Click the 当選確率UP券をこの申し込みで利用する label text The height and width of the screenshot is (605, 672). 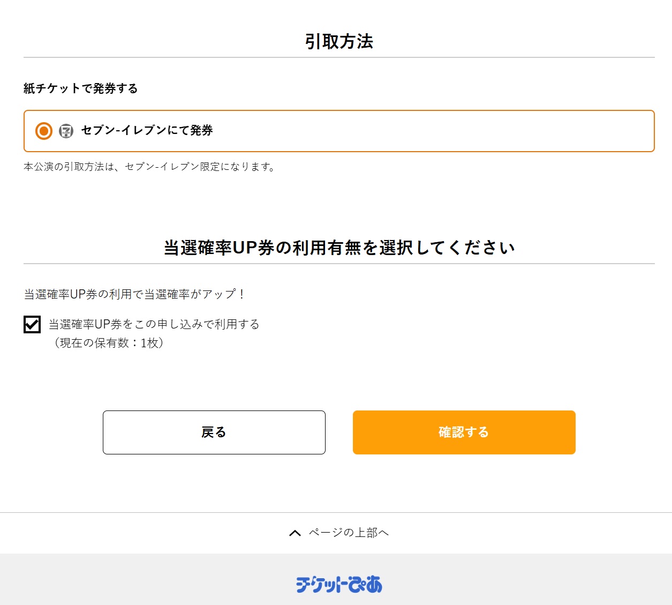tap(154, 324)
